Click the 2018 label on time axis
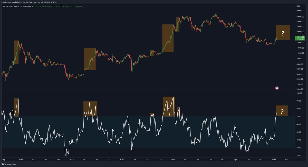 point(21,159)
